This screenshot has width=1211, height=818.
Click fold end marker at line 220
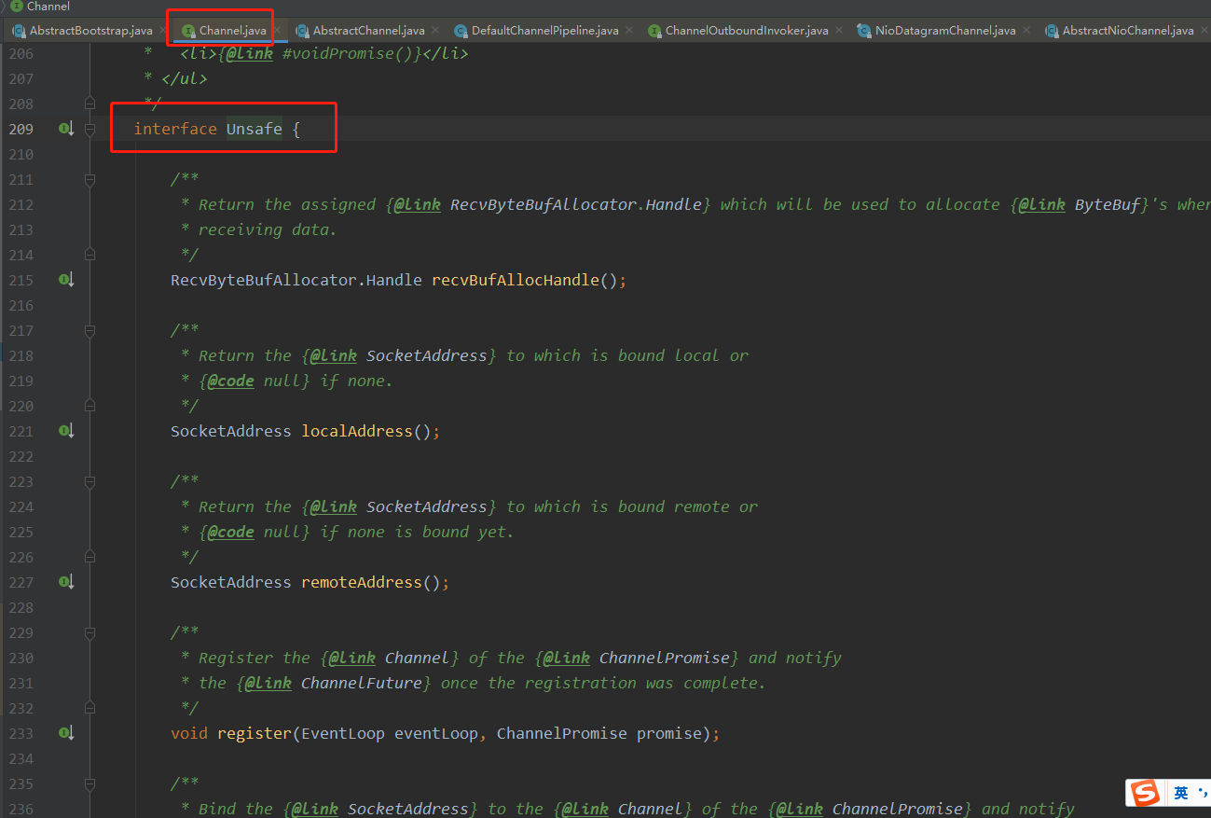tap(90, 406)
